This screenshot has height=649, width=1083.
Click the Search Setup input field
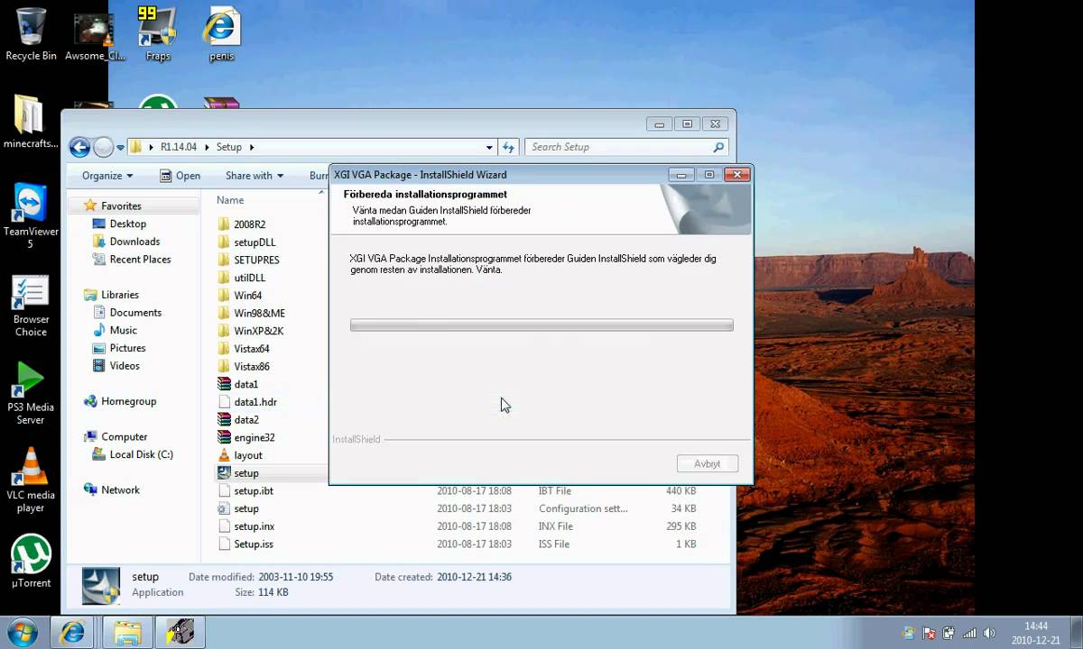pyautogui.click(x=618, y=147)
